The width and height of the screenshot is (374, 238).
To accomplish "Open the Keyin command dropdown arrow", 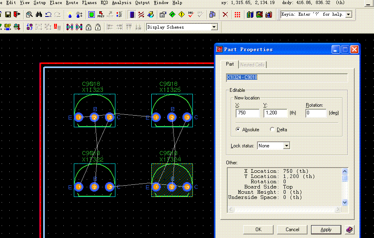I will (349, 14).
